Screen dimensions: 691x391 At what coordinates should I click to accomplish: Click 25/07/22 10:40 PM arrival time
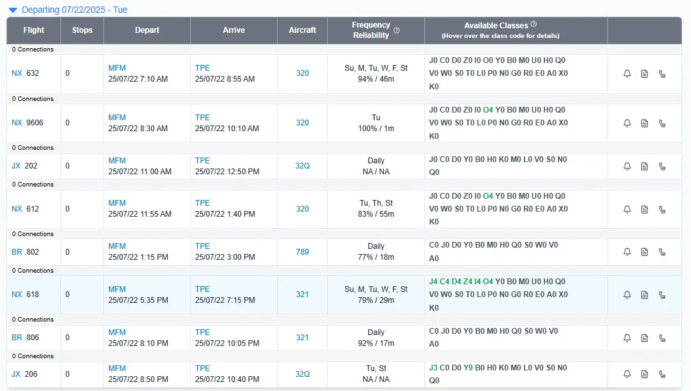coord(227,379)
